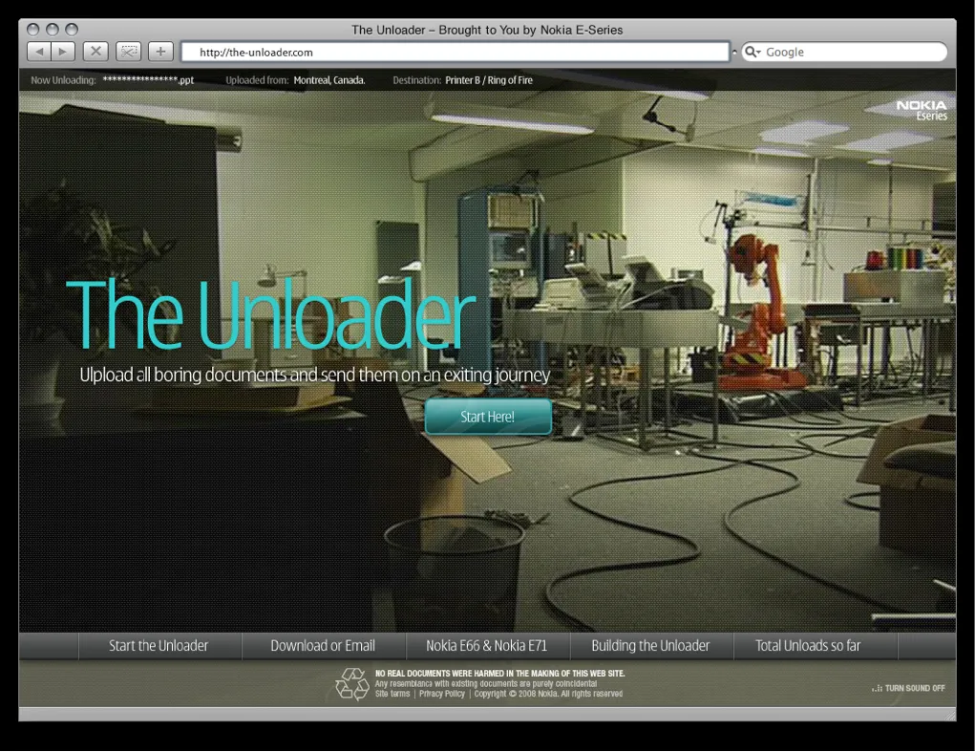Open the Building the Unloader tab
The image size is (975, 752).
pos(651,646)
